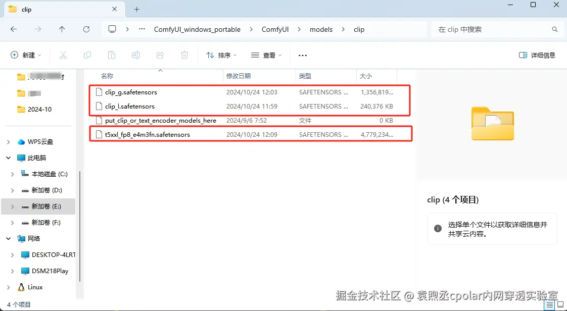
Task: Expand the DESKTOP-4LRT network node
Action: (x=13, y=254)
